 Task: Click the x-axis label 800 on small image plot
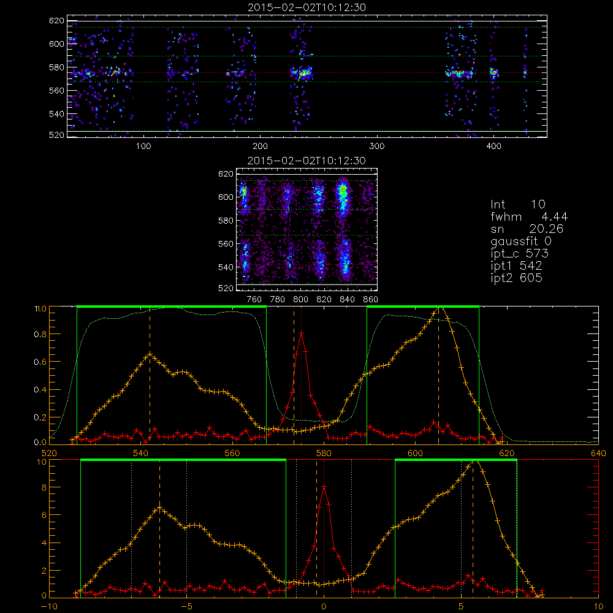(300, 300)
